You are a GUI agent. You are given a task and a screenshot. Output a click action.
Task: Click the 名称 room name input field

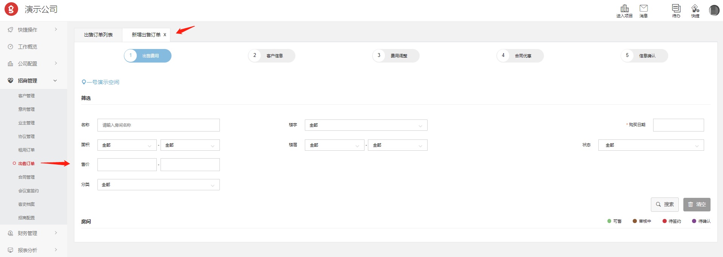[x=158, y=125]
